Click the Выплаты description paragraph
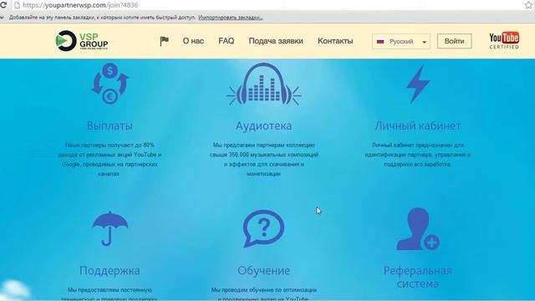The image size is (535, 301). coord(110,160)
